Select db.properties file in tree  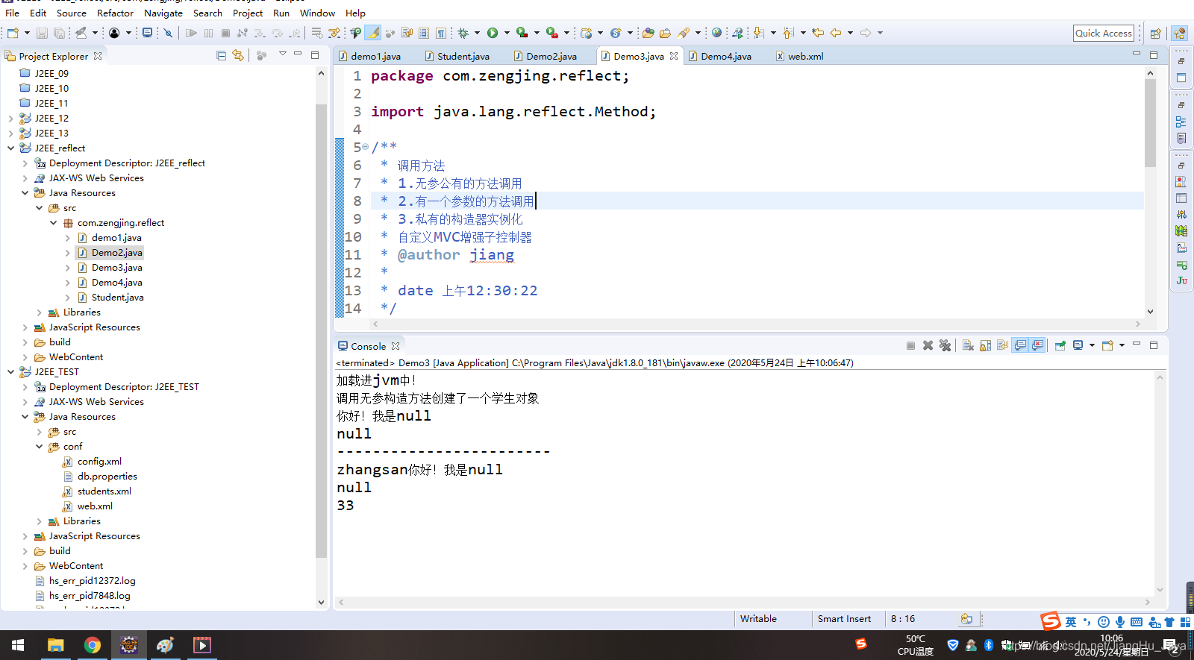[107, 477]
